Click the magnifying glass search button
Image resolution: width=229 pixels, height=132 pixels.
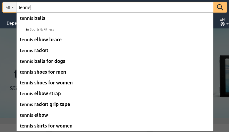220,7
